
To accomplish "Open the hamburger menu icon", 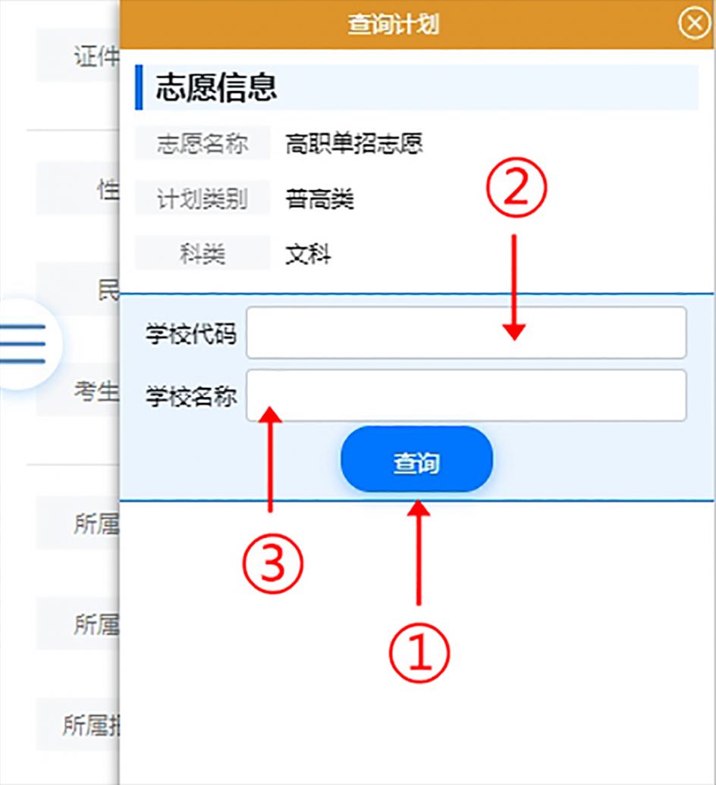I will pyautogui.click(x=23, y=344).
